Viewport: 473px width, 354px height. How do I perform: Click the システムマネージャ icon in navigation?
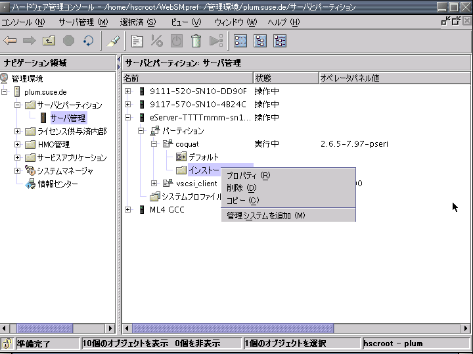(30, 170)
